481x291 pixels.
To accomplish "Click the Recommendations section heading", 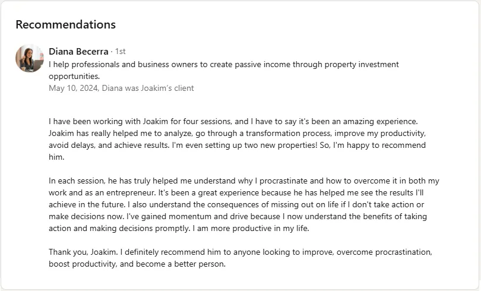I will [66, 24].
